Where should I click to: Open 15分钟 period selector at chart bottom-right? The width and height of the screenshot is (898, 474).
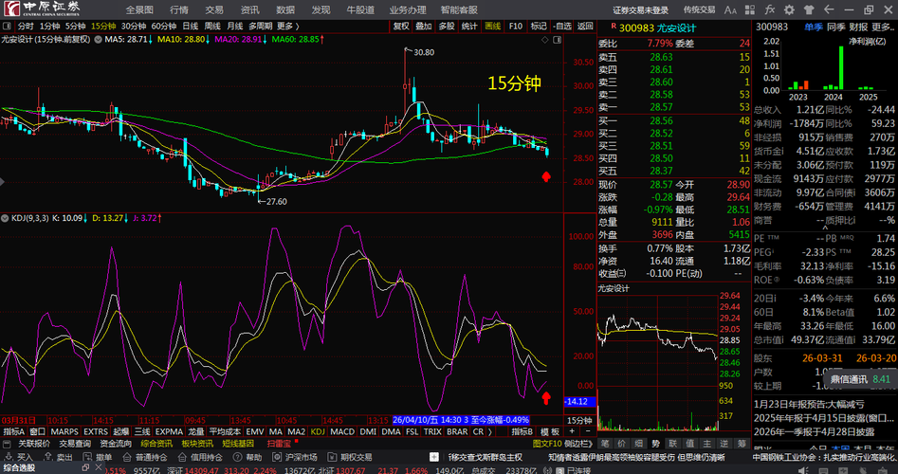(x=579, y=420)
